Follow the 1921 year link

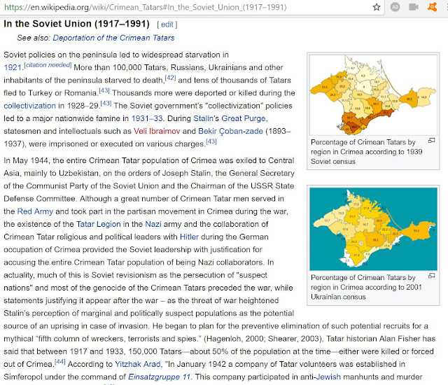13,68
